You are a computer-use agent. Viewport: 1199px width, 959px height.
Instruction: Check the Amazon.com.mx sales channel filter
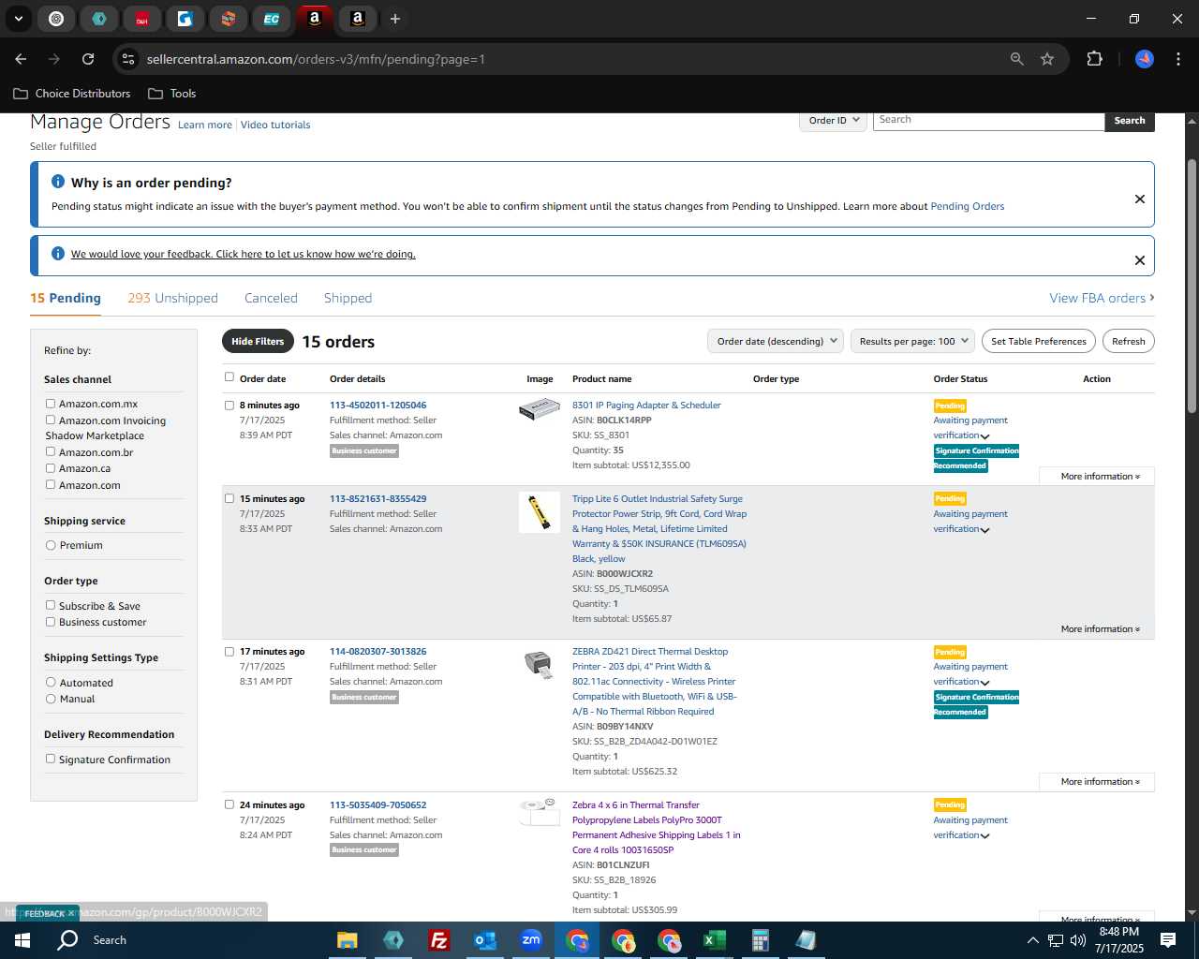click(x=51, y=404)
